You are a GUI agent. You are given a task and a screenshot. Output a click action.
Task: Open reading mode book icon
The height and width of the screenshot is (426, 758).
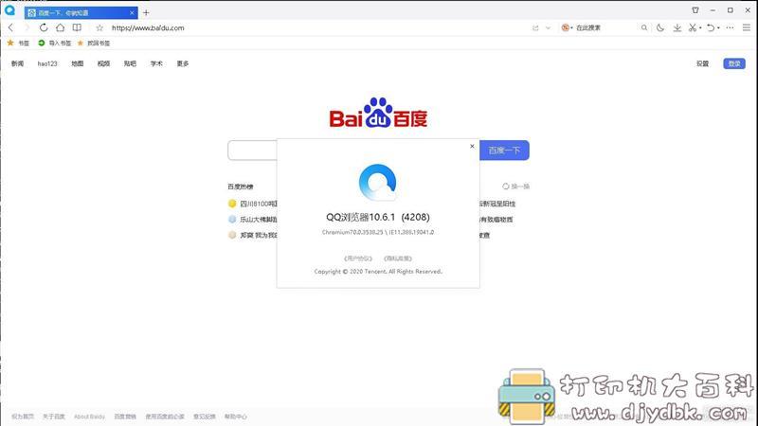click(77, 27)
